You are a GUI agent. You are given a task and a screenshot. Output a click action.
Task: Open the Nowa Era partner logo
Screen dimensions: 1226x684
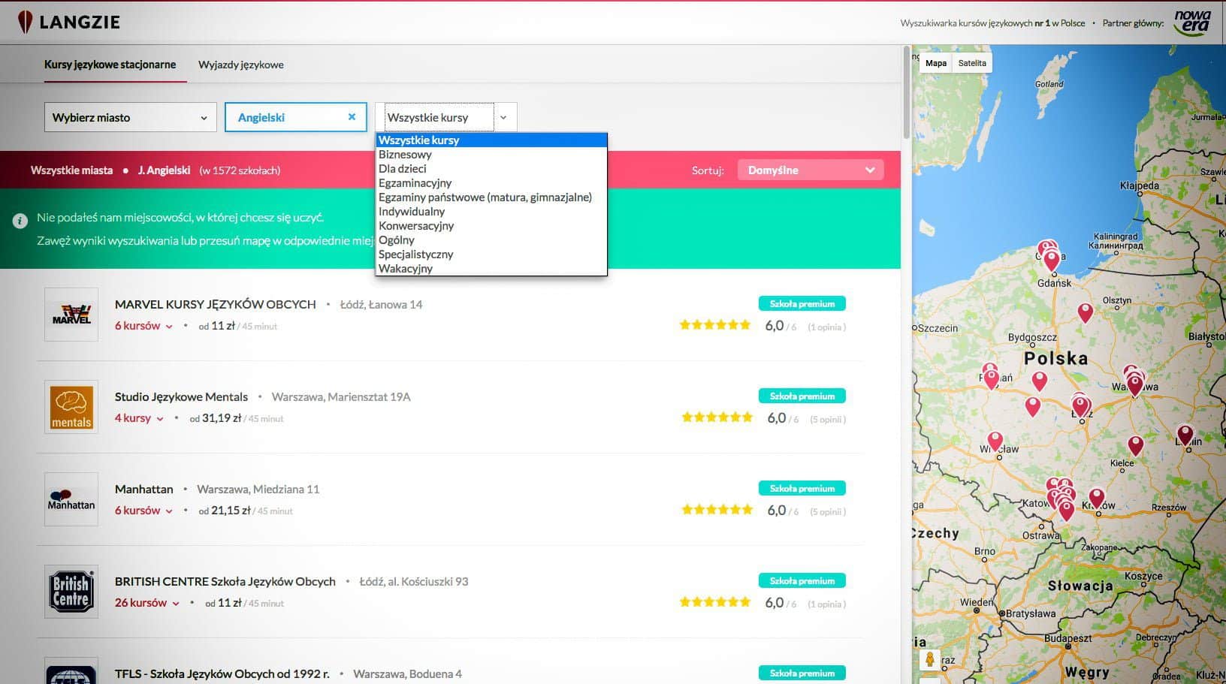pos(1192,23)
